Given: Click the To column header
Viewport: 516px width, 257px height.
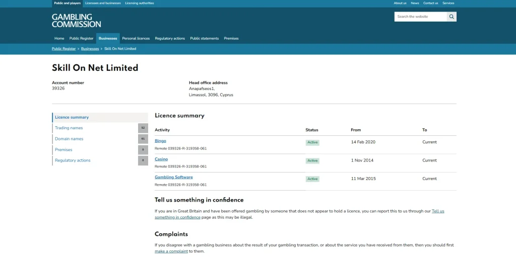Looking at the screenshot, I should (424, 130).
